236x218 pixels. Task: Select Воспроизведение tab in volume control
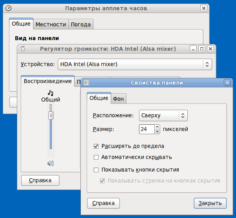(48, 81)
